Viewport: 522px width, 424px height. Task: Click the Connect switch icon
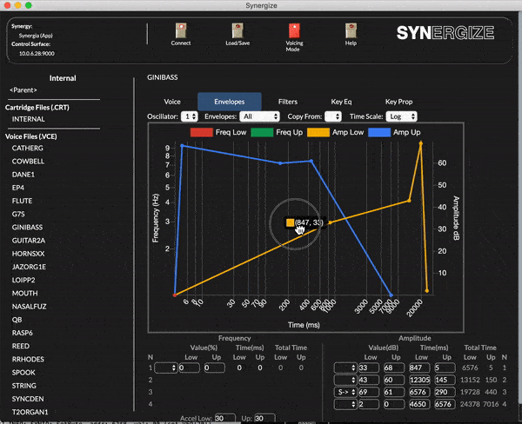181,30
